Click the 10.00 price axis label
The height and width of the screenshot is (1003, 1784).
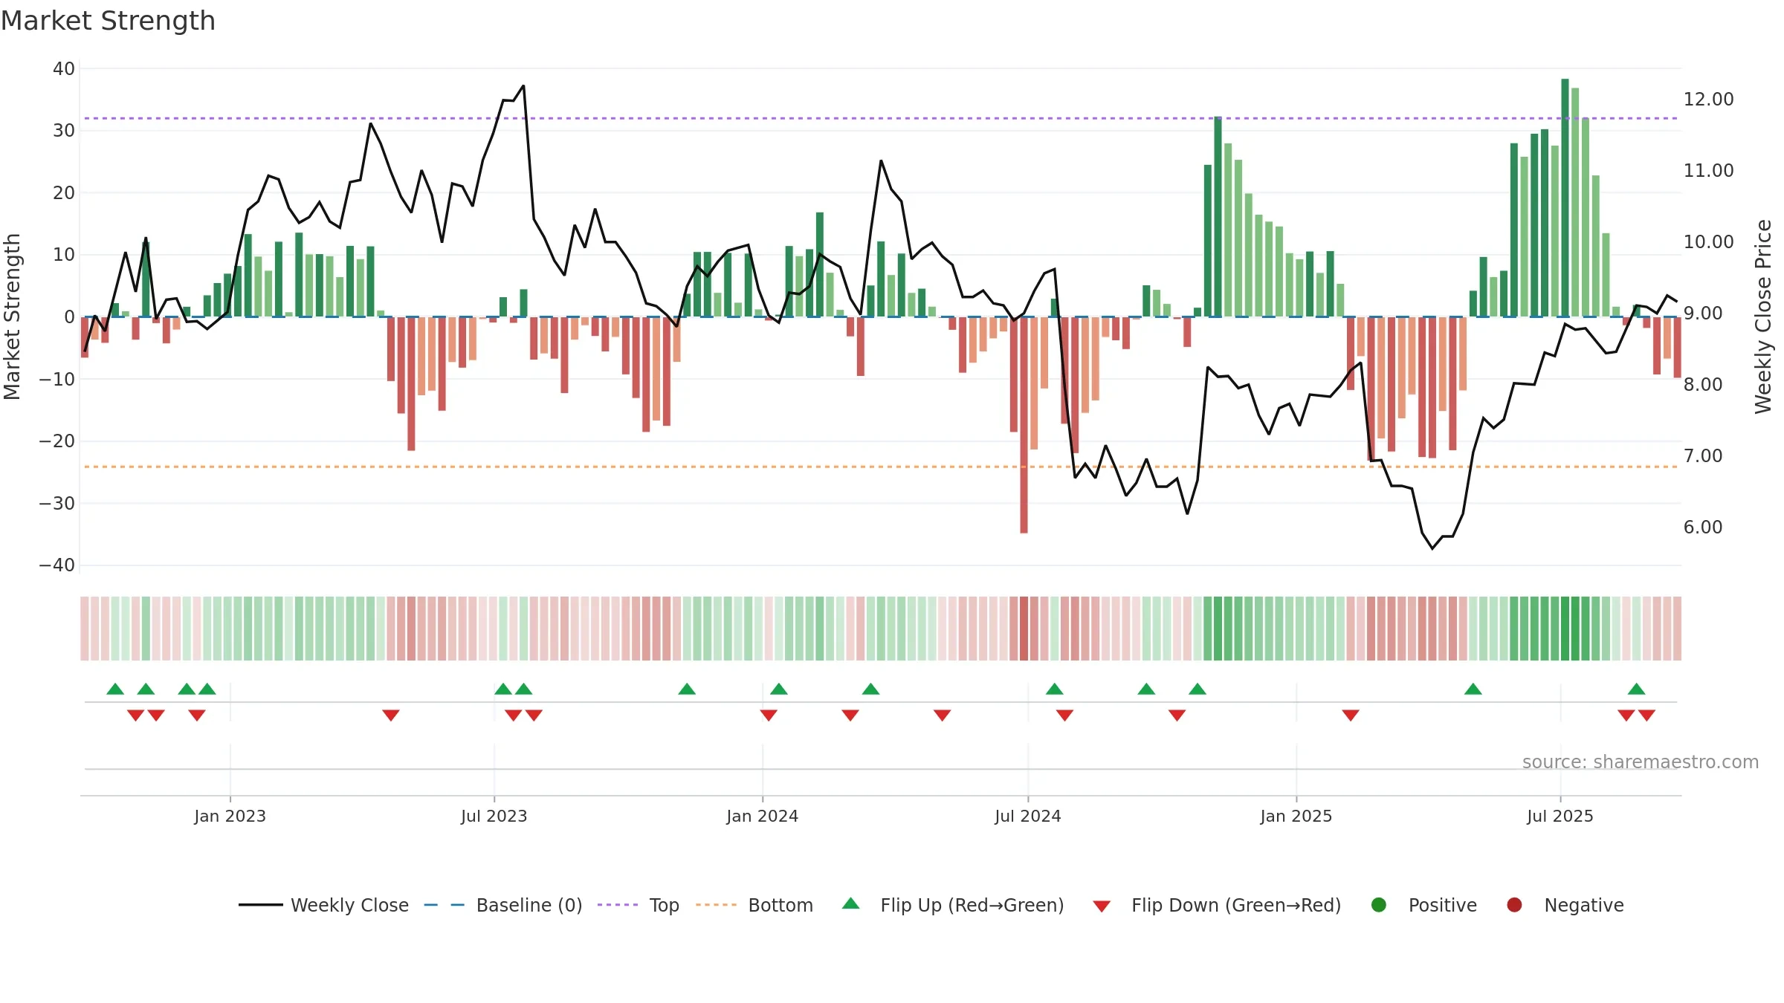click(1709, 241)
